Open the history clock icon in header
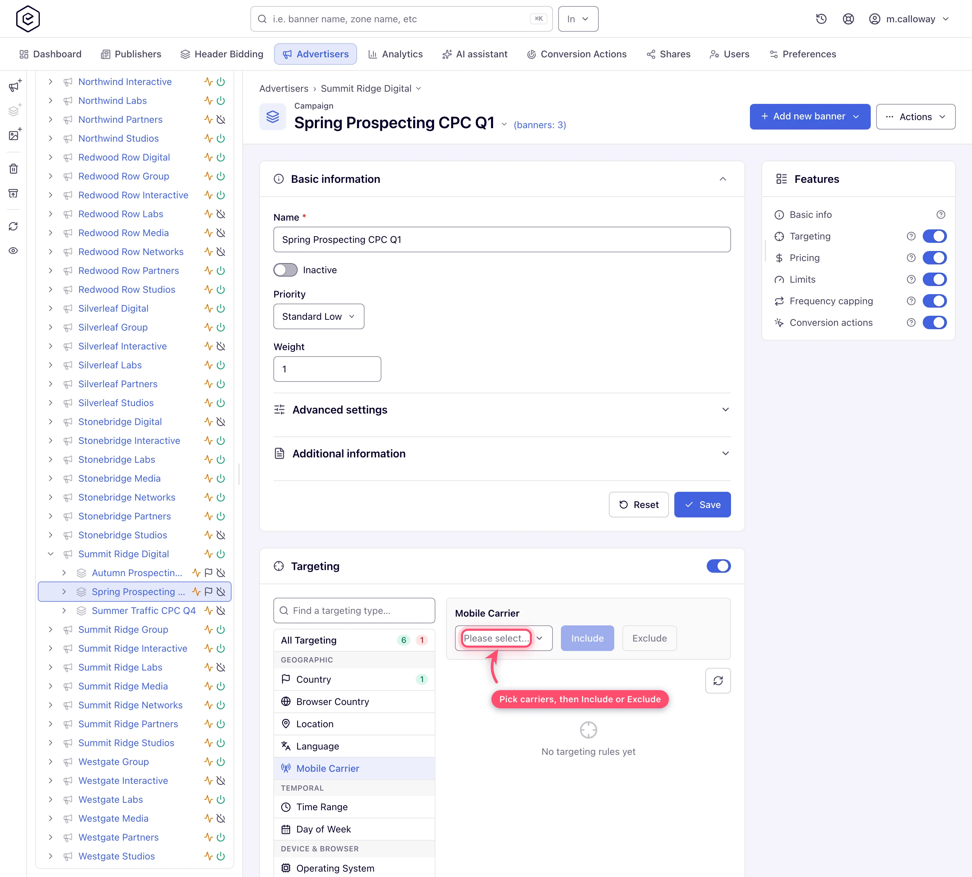This screenshot has height=877, width=972. [x=821, y=19]
